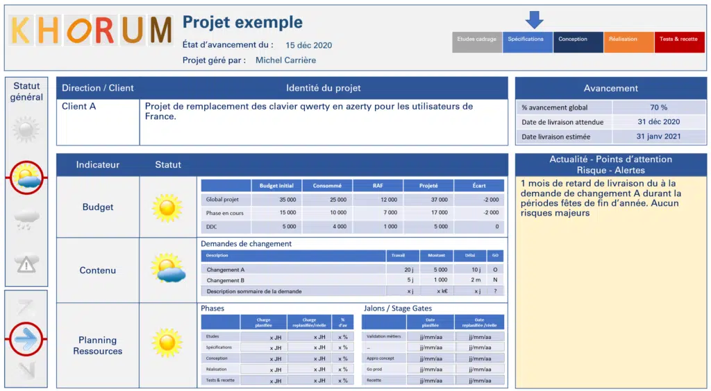Viewport: 711px width, 391px height.
Task: Choose the grey upward trend arrow
Action: [x=26, y=307]
